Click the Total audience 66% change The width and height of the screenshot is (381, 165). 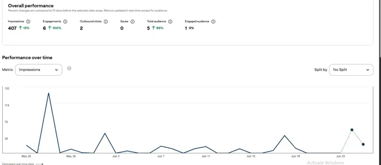(x=157, y=28)
